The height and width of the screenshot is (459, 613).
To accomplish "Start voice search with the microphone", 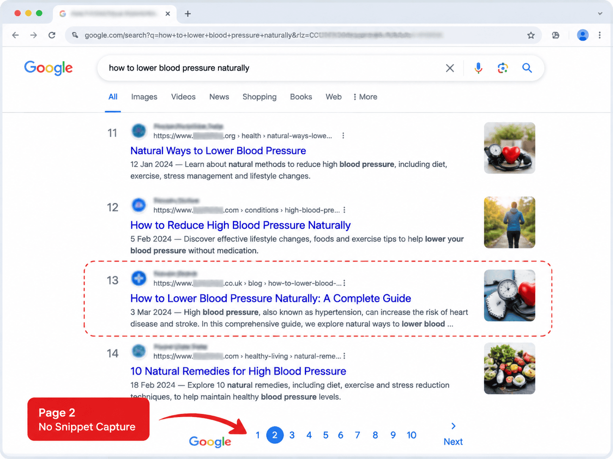I will coord(478,68).
